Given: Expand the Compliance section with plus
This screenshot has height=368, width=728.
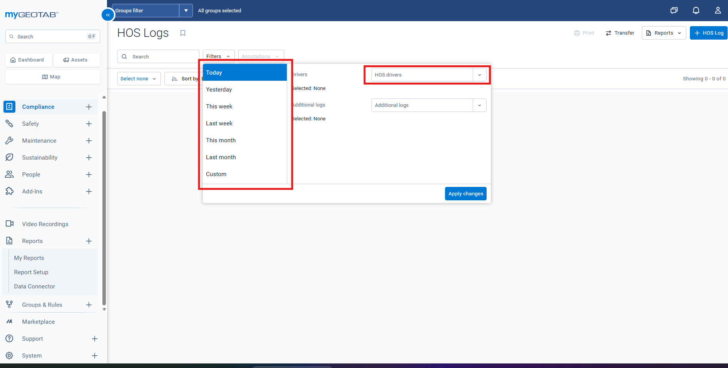Looking at the screenshot, I should point(89,107).
